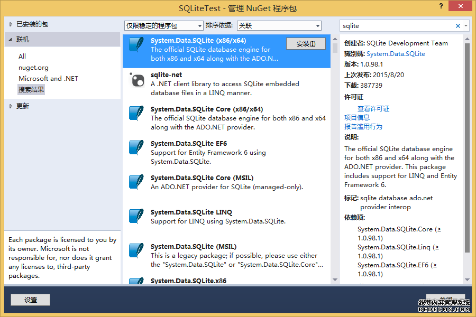Click the System.Data.SQLite Core (x86/x64) feather icon
476x317 pixels.
[x=136, y=113]
